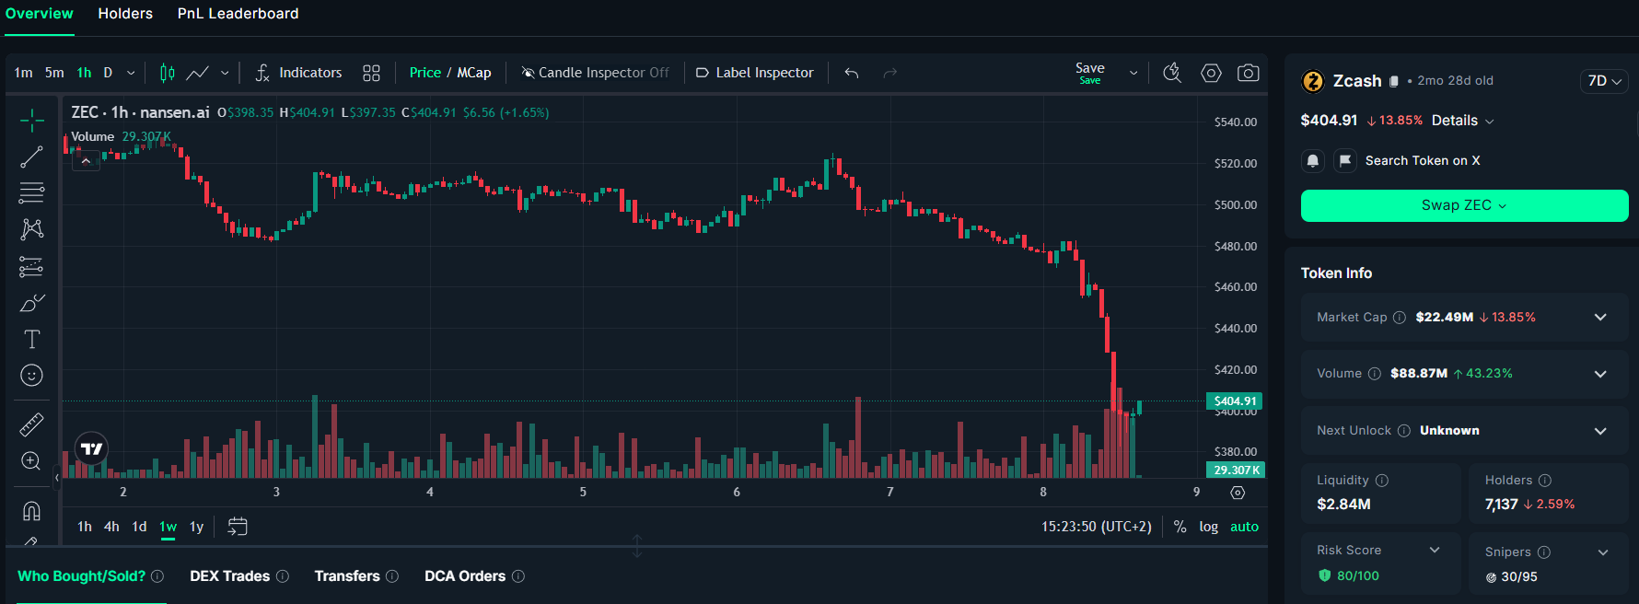
Task: Open the DEX Trades tab
Action: (230, 576)
